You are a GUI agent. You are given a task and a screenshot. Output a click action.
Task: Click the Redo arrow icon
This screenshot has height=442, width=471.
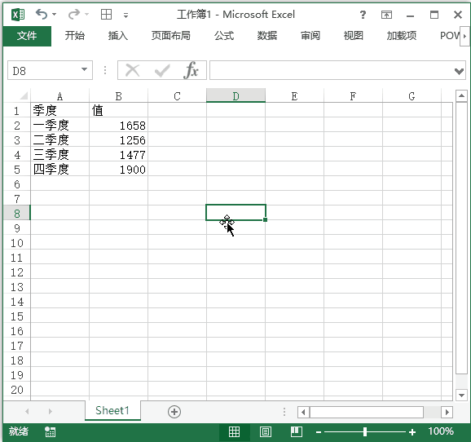pos(74,14)
